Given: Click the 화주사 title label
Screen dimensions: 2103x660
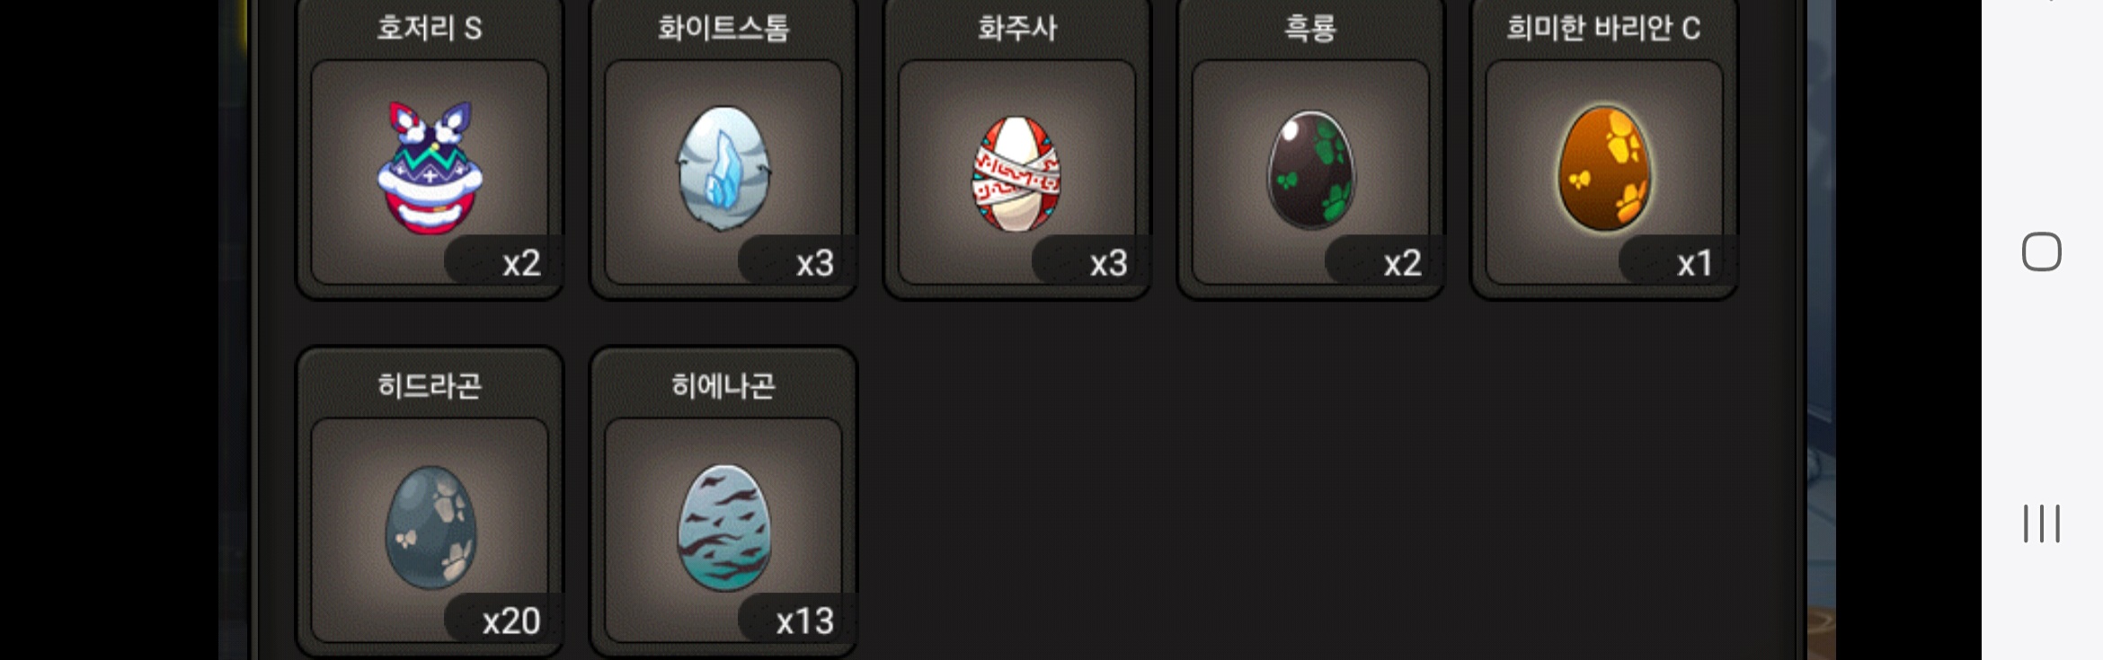Looking at the screenshot, I should click(1017, 28).
